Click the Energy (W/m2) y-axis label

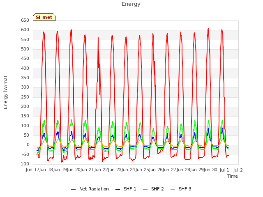pos(5,92)
